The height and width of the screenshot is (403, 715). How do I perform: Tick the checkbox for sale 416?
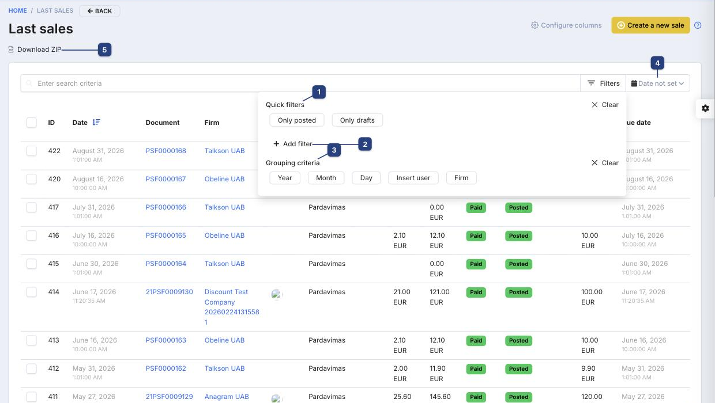pos(32,235)
